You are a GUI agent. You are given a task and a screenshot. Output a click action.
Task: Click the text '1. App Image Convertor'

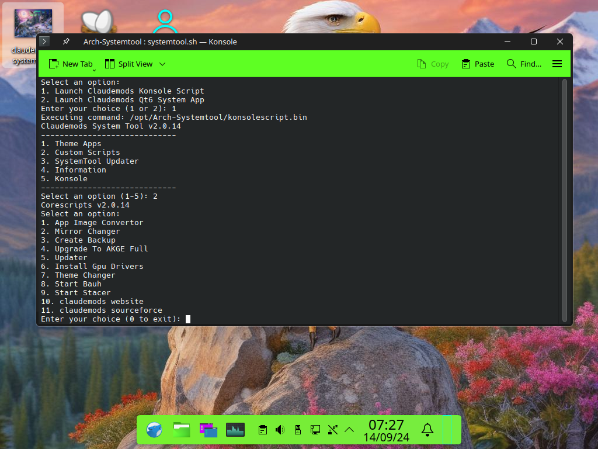(x=92, y=223)
